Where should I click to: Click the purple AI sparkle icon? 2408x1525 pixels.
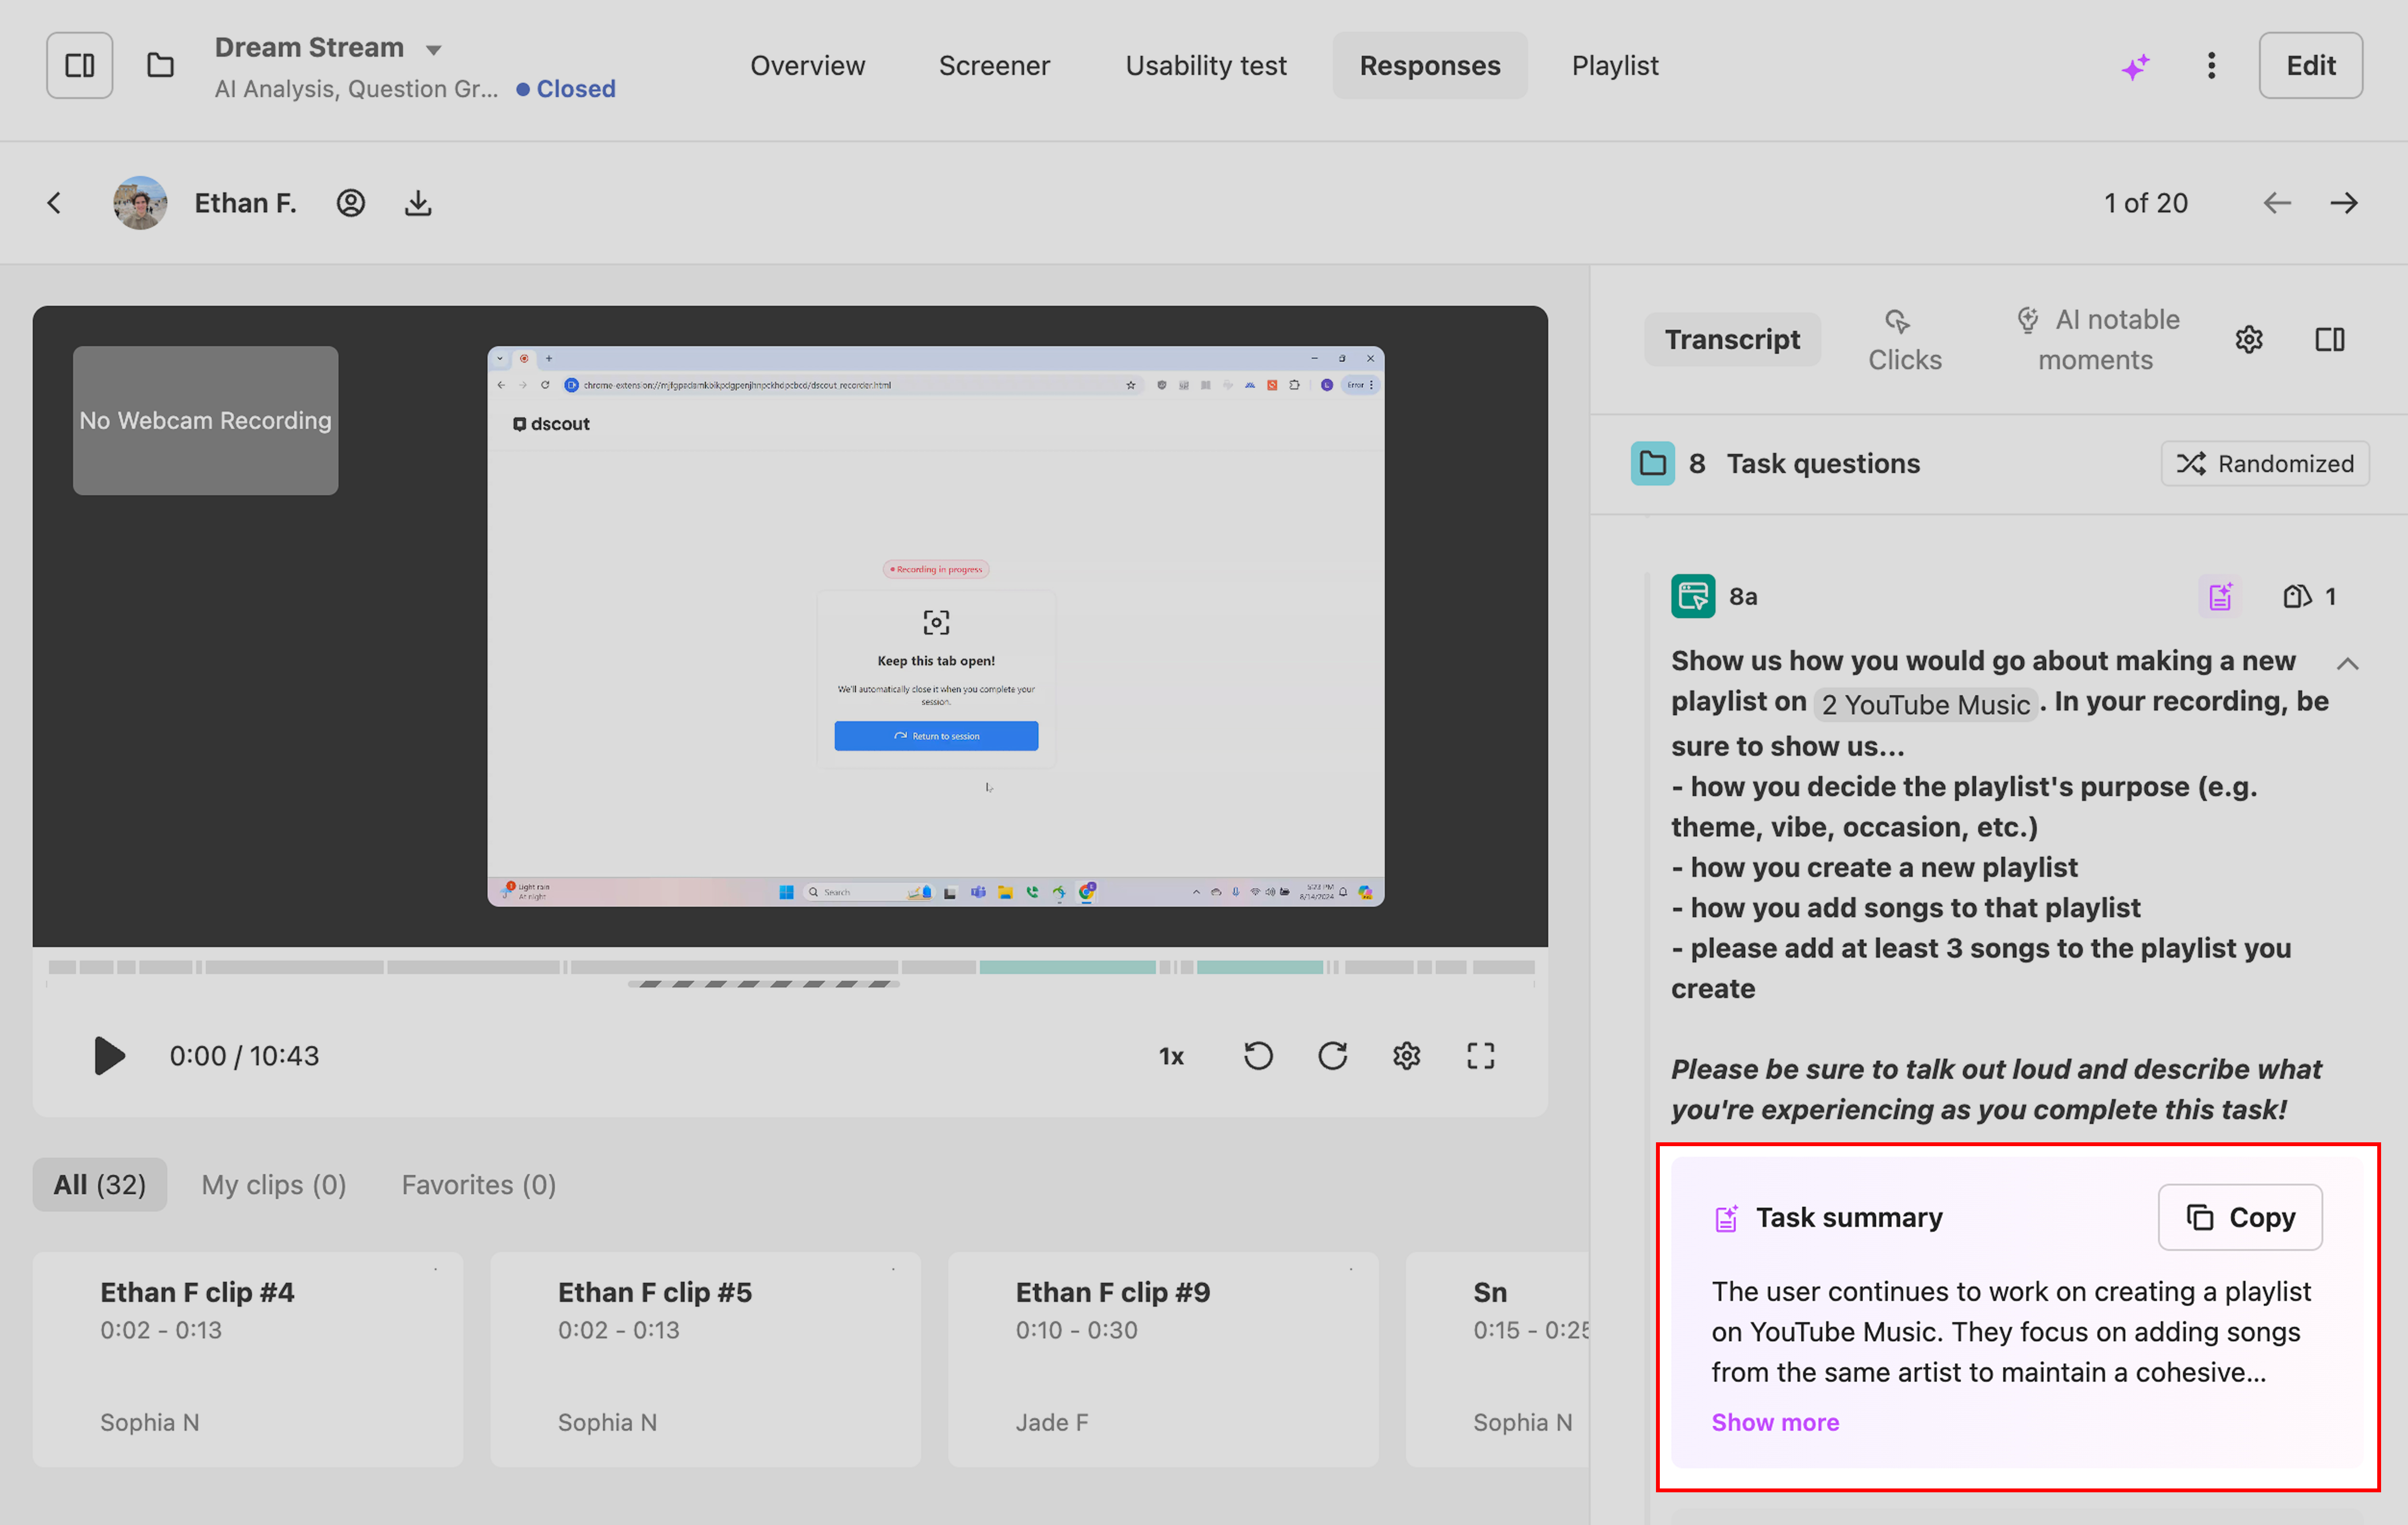pyautogui.click(x=2135, y=66)
